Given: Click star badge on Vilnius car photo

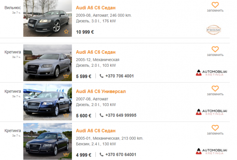Looking at the screenshot, I should pos(66,32).
